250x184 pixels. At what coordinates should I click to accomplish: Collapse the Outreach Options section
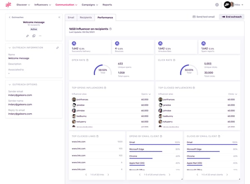click(10, 85)
